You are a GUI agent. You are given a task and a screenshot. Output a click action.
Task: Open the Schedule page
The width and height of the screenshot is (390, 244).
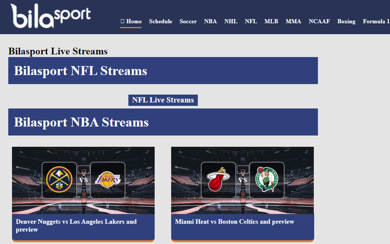coord(161,21)
